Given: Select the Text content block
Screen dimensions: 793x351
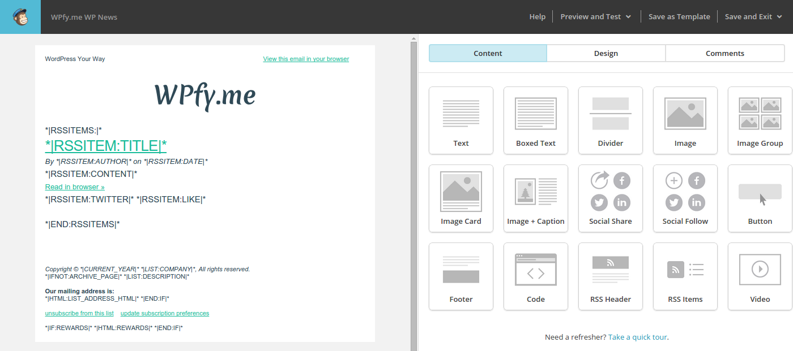Looking at the screenshot, I should pos(461,120).
